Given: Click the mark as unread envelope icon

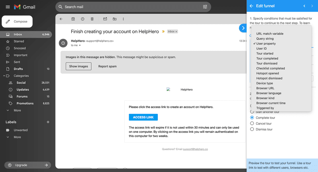Looking at the screenshot, I should click(105, 19).
